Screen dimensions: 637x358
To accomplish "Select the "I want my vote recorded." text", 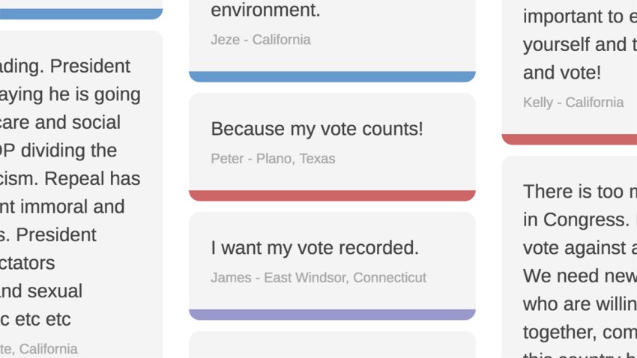I will click(315, 248).
